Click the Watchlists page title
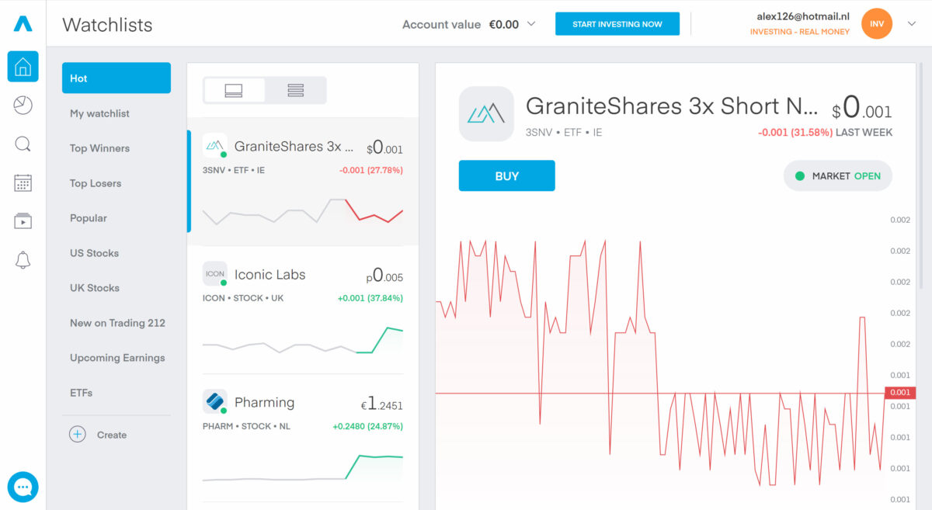Image resolution: width=932 pixels, height=510 pixels. tap(107, 24)
